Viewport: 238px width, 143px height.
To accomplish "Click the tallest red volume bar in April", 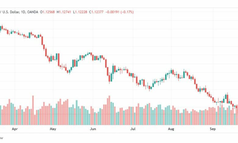I will click(x=33, y=110).
